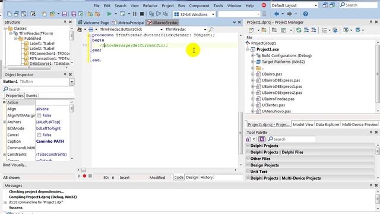Expand the Delphi Projects palette category
The height and width of the screenshot is (214, 380).
(248, 146)
